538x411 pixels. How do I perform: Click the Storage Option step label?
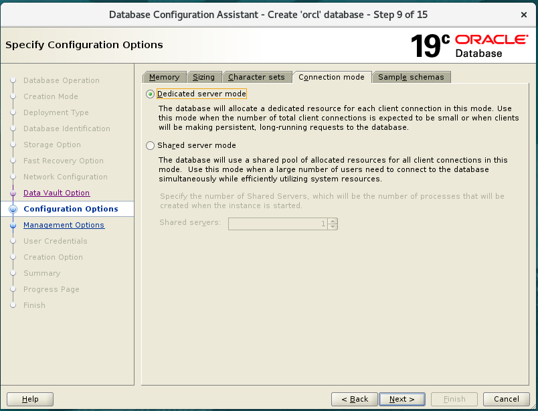click(x=52, y=145)
